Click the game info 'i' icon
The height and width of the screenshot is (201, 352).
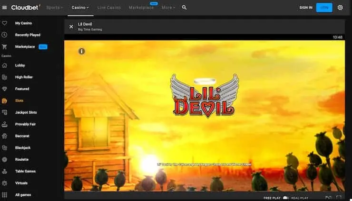(x=81, y=51)
